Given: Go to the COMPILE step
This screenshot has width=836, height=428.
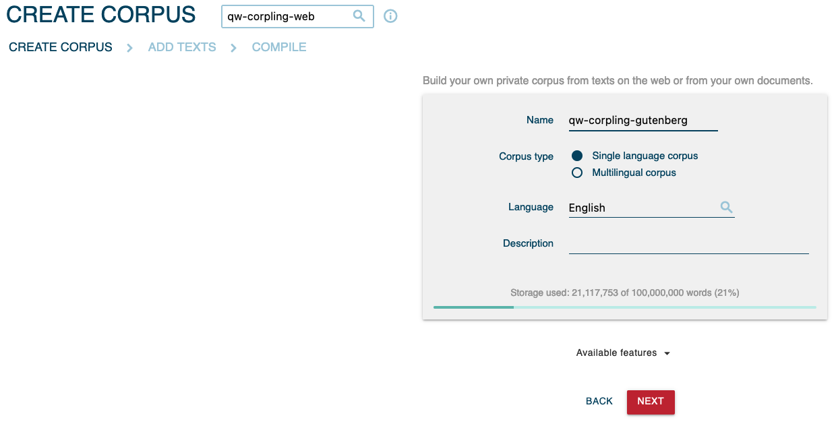Looking at the screenshot, I should pos(279,47).
